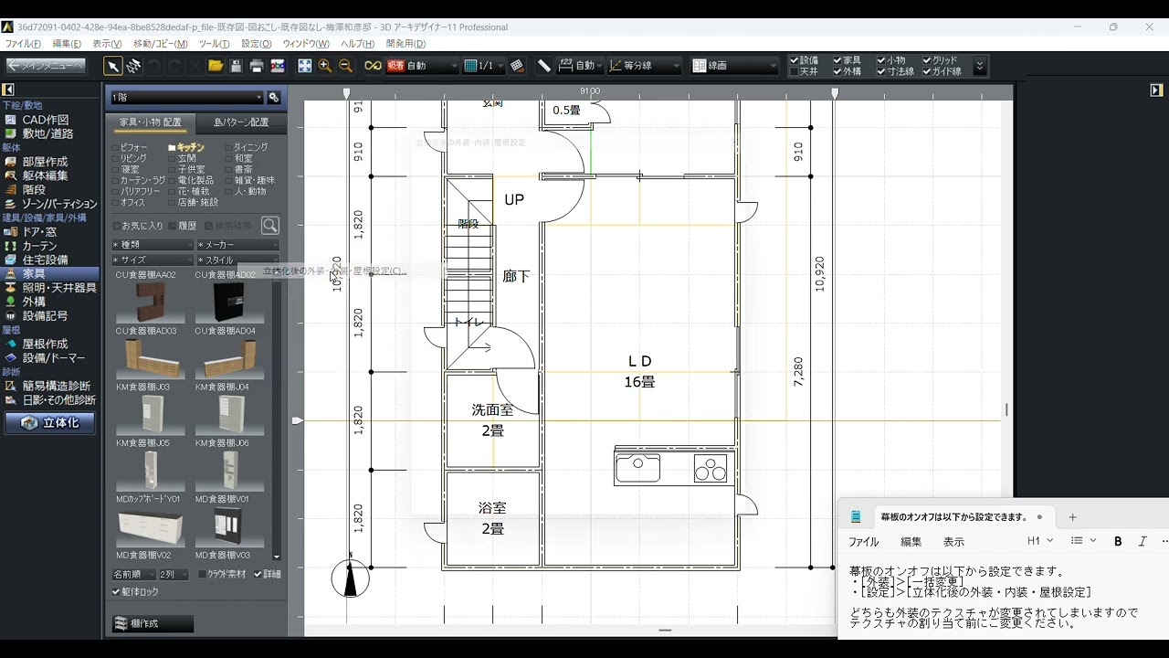This screenshot has height=658, width=1169.
Task: Expand the right side panel arrow
Action: click(1156, 90)
